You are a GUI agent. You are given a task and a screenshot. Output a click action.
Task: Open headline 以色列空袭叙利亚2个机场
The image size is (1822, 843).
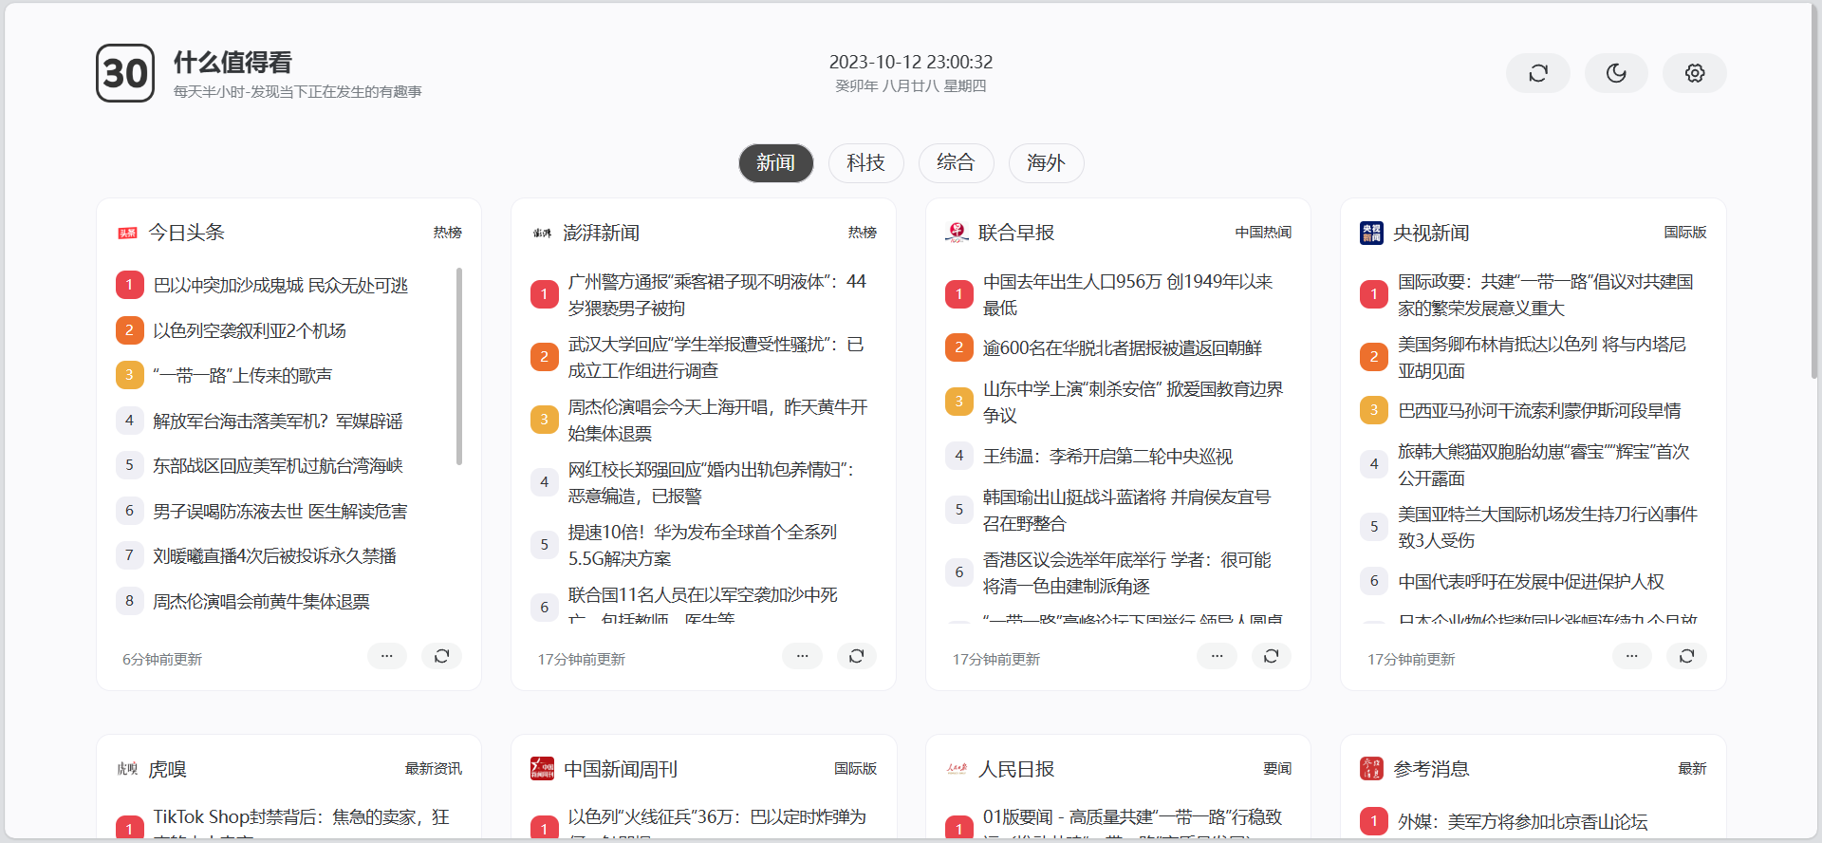[250, 330]
